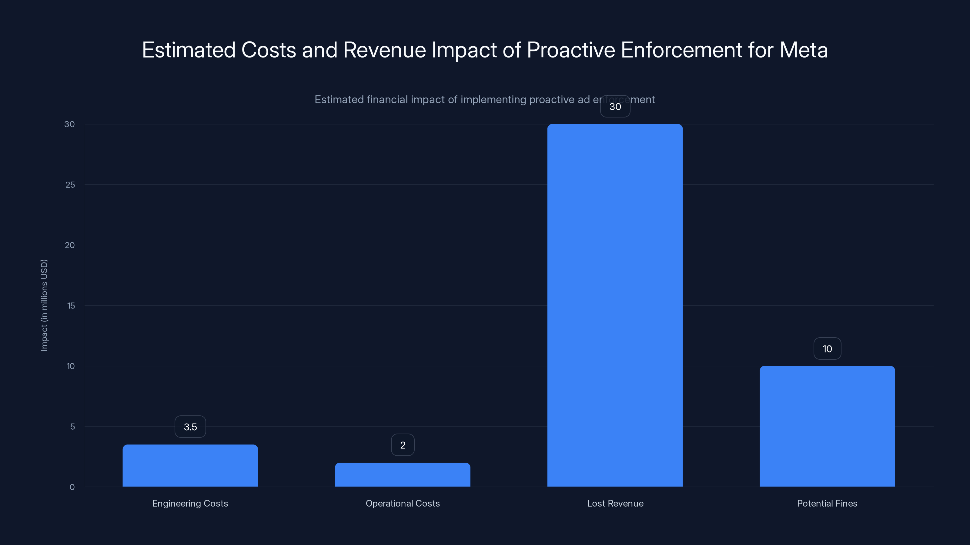Click the value label showing 2
The width and height of the screenshot is (970, 545).
click(x=403, y=444)
